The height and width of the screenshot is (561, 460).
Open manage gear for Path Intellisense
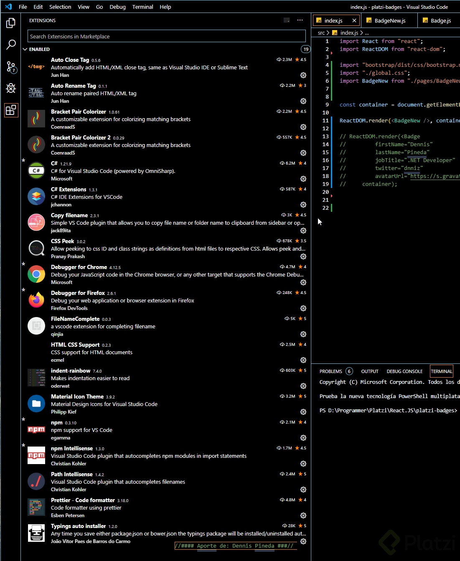[303, 490]
